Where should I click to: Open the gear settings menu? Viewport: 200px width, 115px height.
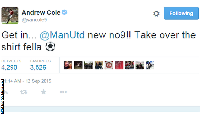tap(156, 14)
